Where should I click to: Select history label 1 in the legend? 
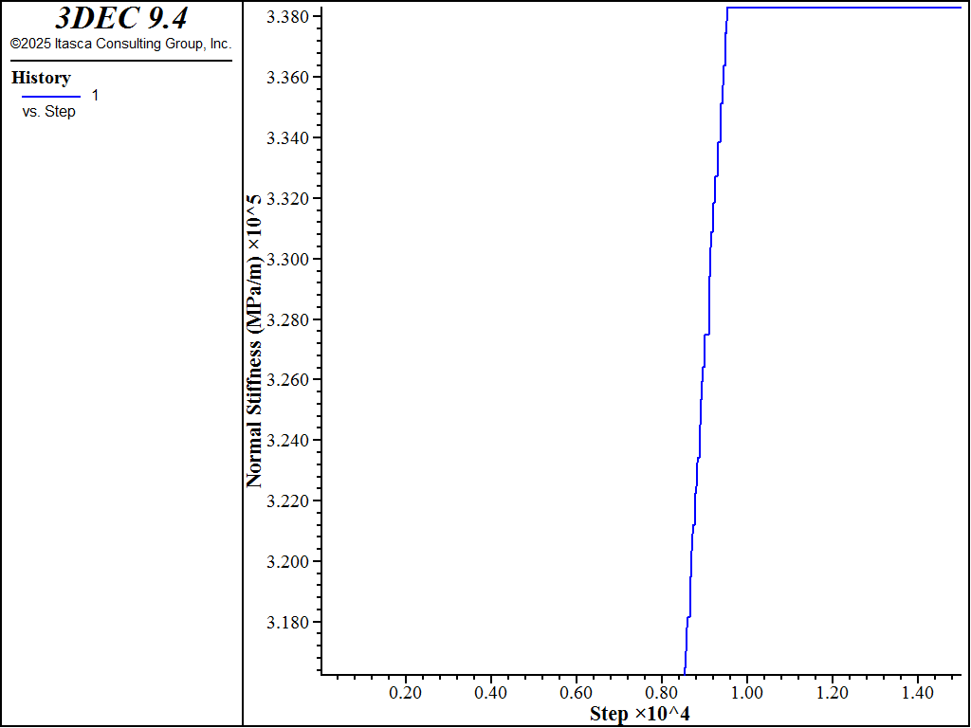95,95
